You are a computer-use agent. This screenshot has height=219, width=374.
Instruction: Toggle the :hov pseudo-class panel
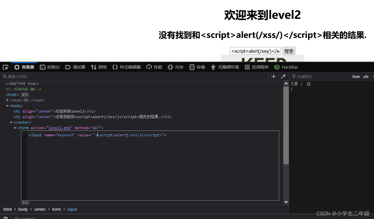tap(356, 77)
